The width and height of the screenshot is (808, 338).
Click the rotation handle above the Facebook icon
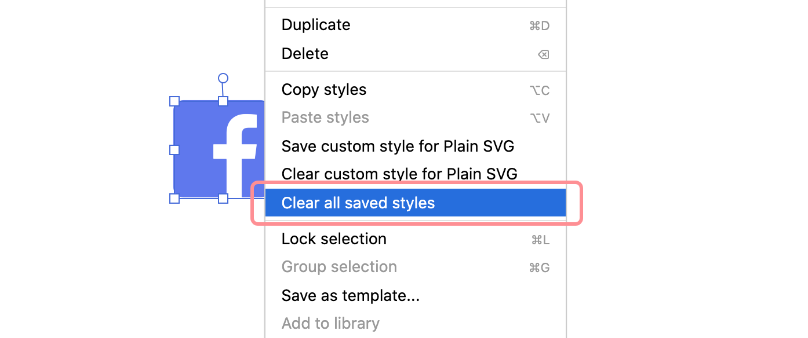223,79
